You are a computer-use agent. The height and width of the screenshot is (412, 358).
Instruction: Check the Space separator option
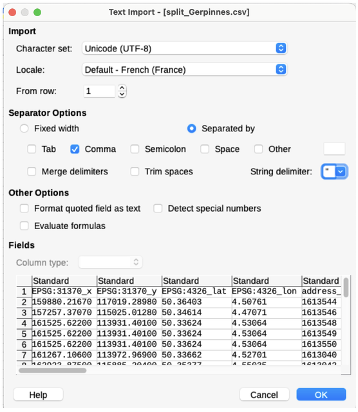[205, 149]
